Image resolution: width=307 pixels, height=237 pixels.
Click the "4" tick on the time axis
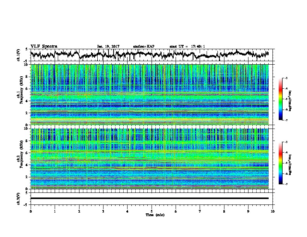tap(128, 211)
